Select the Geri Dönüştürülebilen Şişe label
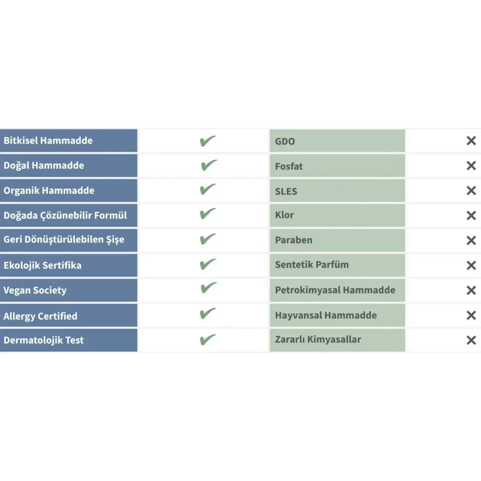481x481 pixels. tap(64, 240)
